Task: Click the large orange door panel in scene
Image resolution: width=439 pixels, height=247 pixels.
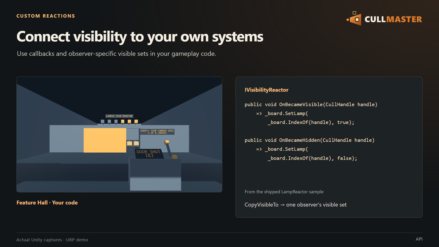Action: click(x=105, y=140)
